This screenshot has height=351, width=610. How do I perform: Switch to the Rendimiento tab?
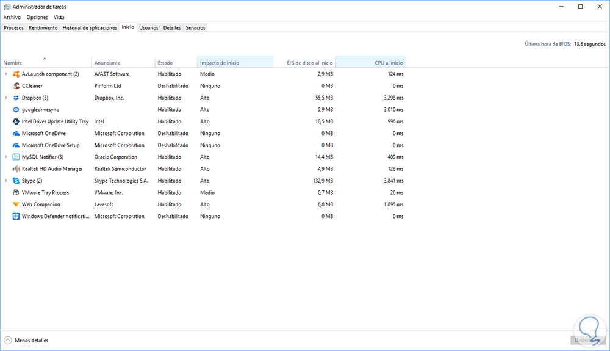[x=43, y=27]
